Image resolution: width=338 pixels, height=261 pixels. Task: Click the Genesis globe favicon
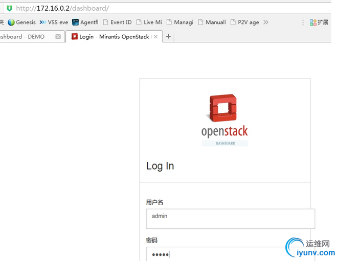[11, 22]
